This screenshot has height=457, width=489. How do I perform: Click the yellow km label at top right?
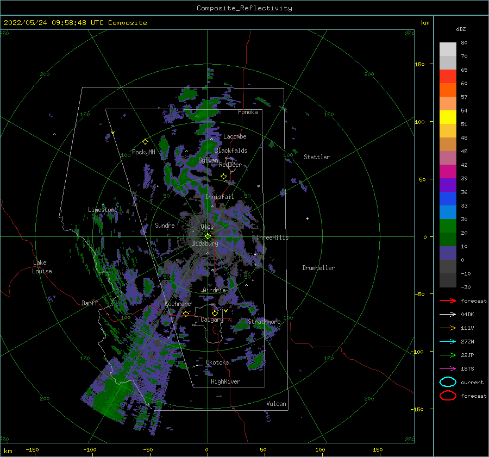tap(425, 23)
